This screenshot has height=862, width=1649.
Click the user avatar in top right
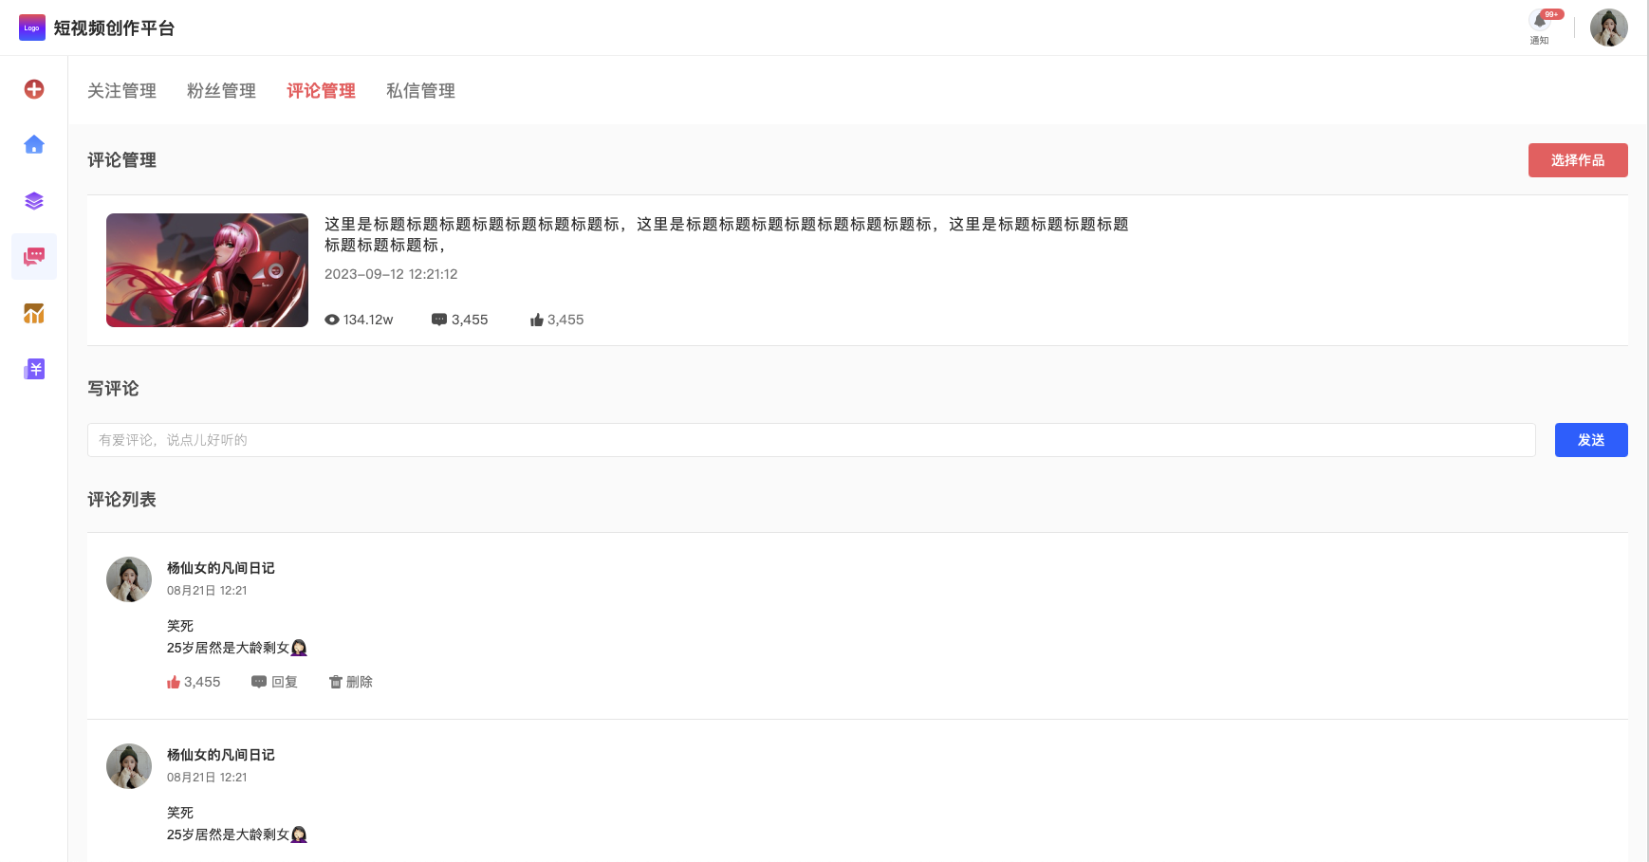1609,28
